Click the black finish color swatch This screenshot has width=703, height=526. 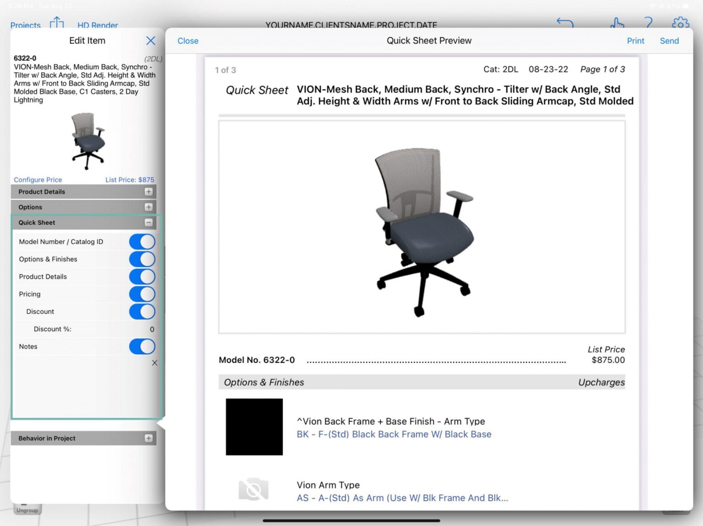[254, 427]
